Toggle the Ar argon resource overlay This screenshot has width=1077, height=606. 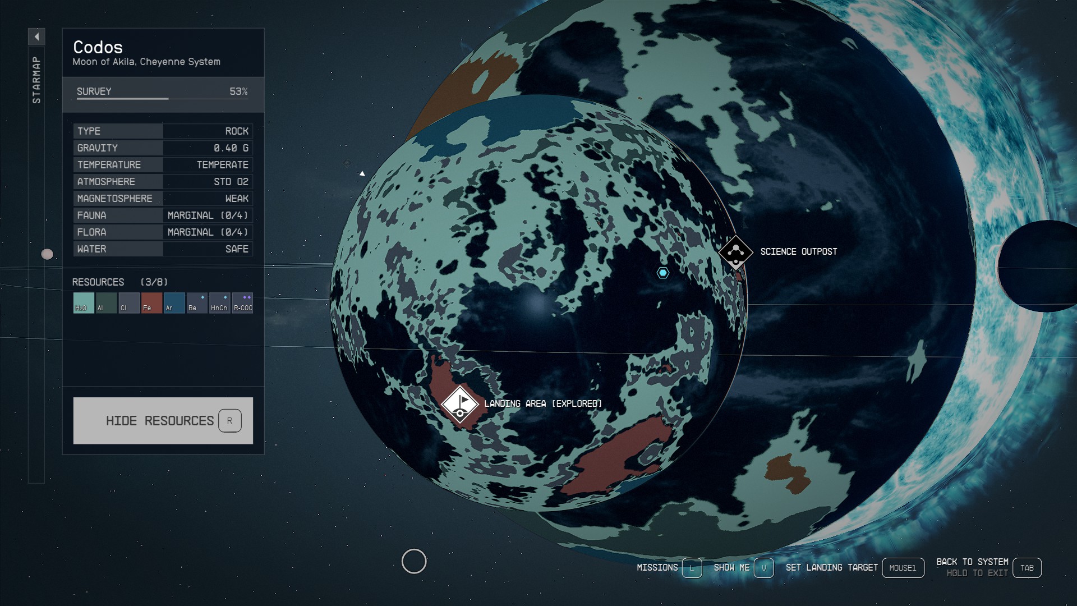pos(174,303)
